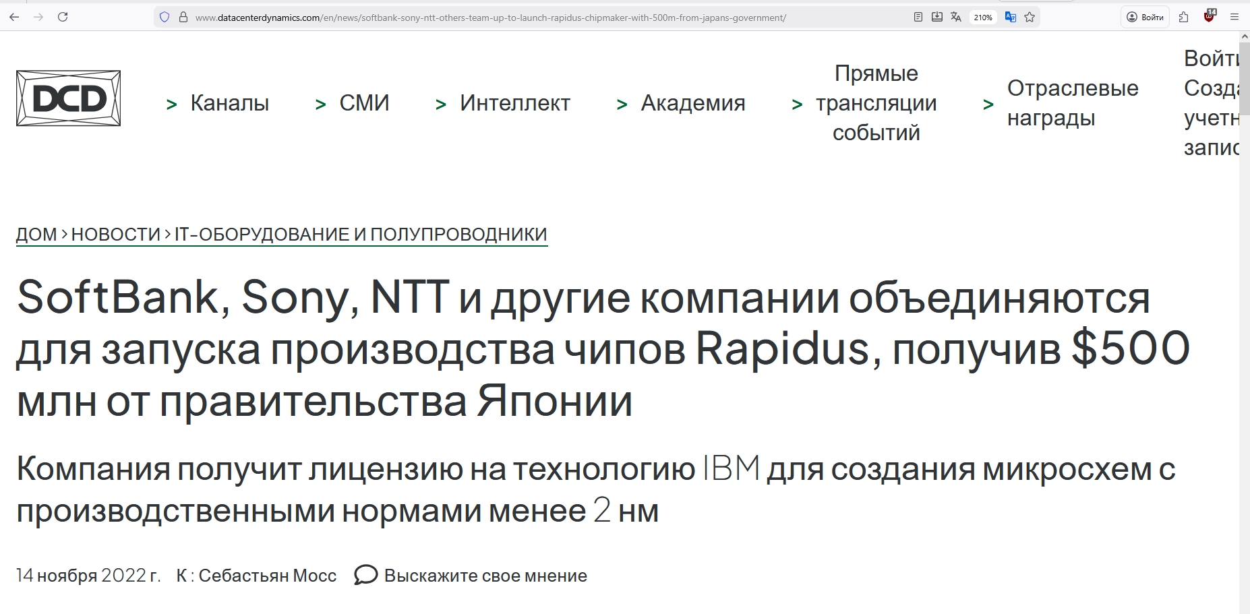The height and width of the screenshot is (614, 1250).
Task: Open the Firefox hamburger application menu
Action: click(x=1234, y=17)
